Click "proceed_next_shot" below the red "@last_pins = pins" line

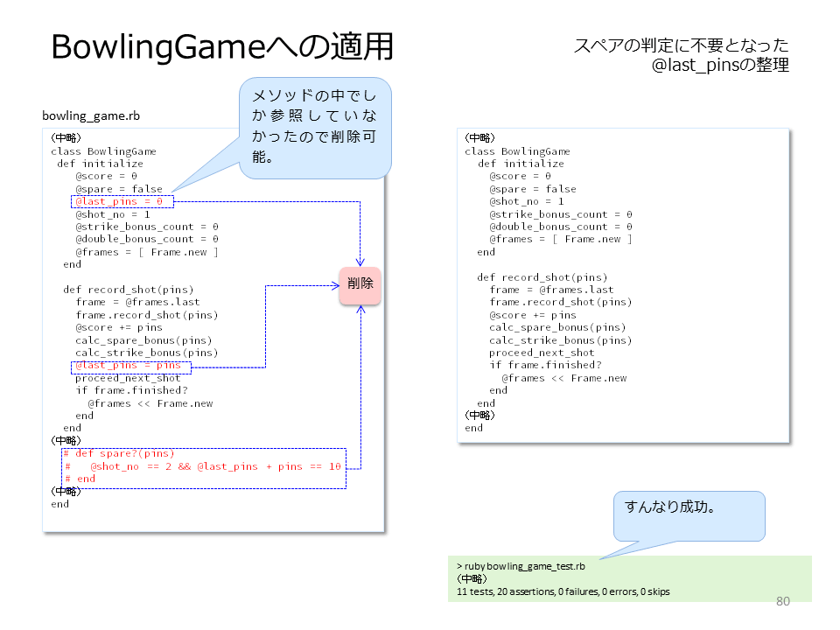click(128, 378)
